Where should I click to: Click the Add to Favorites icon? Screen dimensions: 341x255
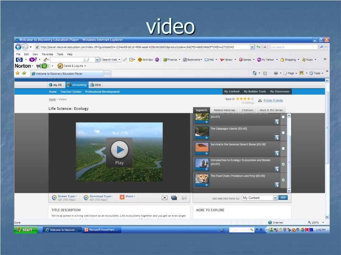[x=24, y=73]
